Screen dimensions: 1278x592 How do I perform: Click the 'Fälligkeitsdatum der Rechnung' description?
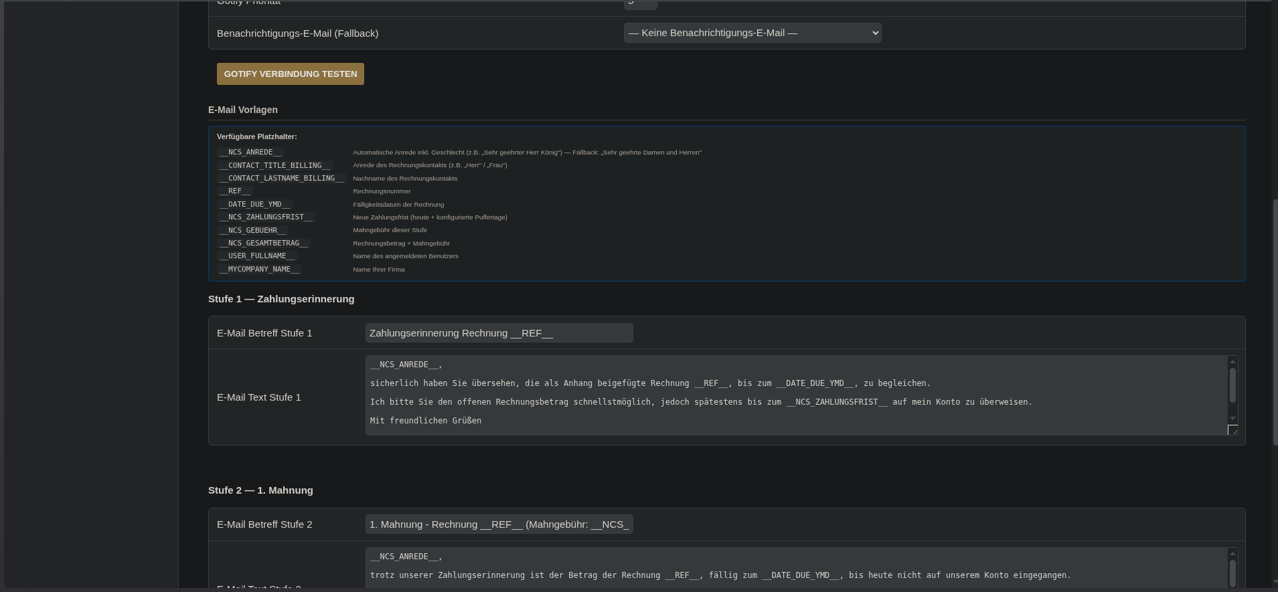pos(398,205)
